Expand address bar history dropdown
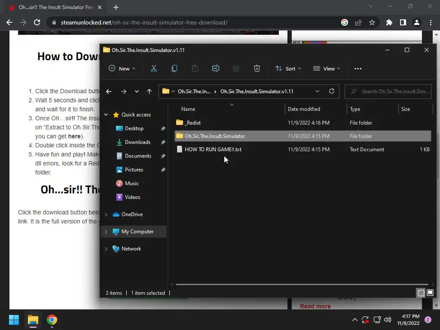 coord(318,91)
